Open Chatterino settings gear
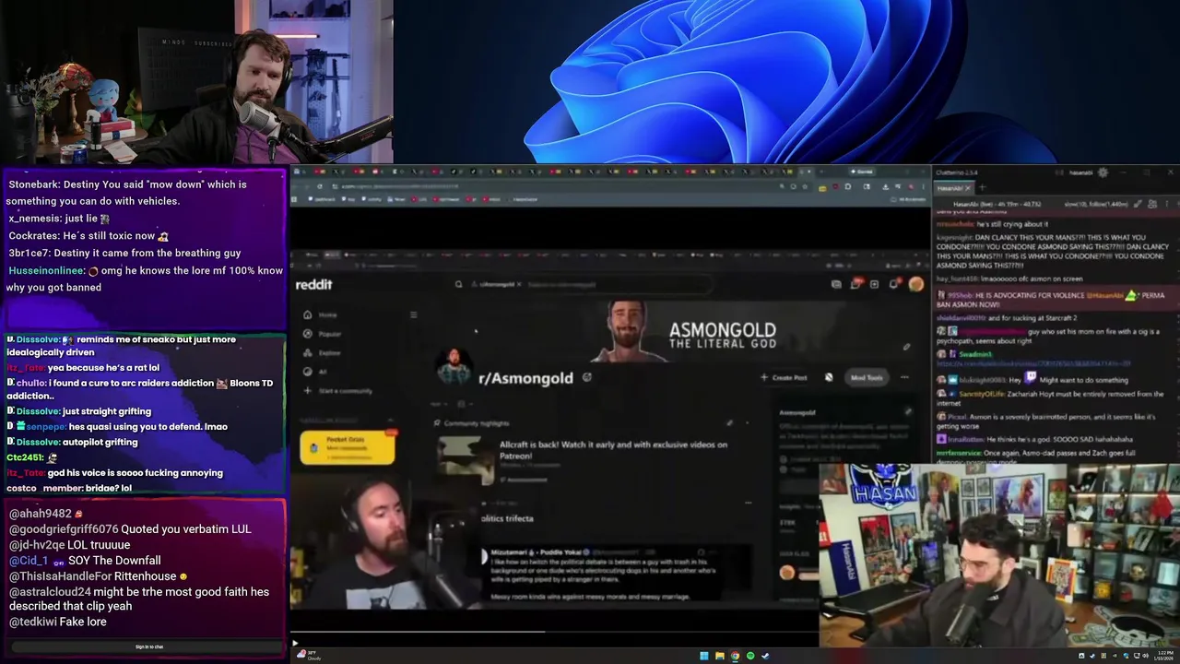This screenshot has width=1180, height=664. coord(1103,172)
